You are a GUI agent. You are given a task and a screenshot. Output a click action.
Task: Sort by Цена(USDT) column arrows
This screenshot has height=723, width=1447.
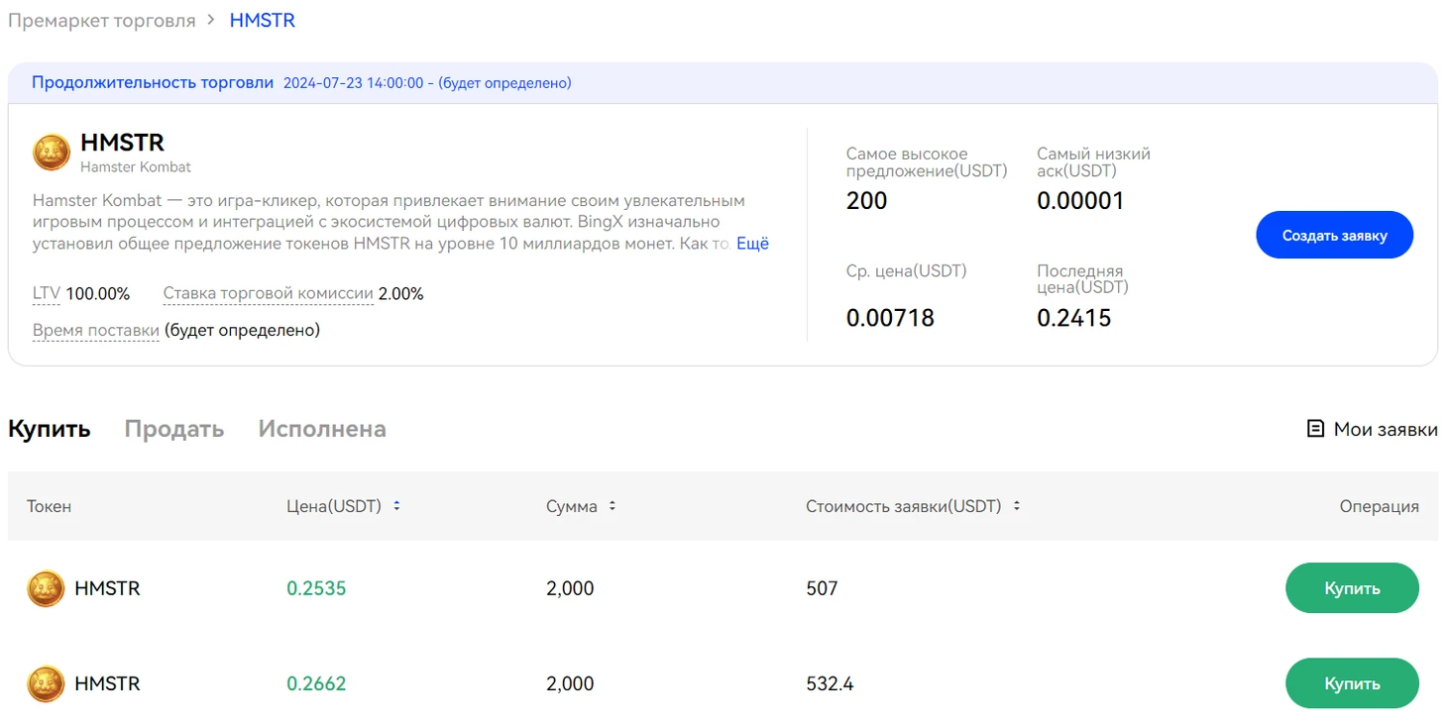click(x=396, y=506)
